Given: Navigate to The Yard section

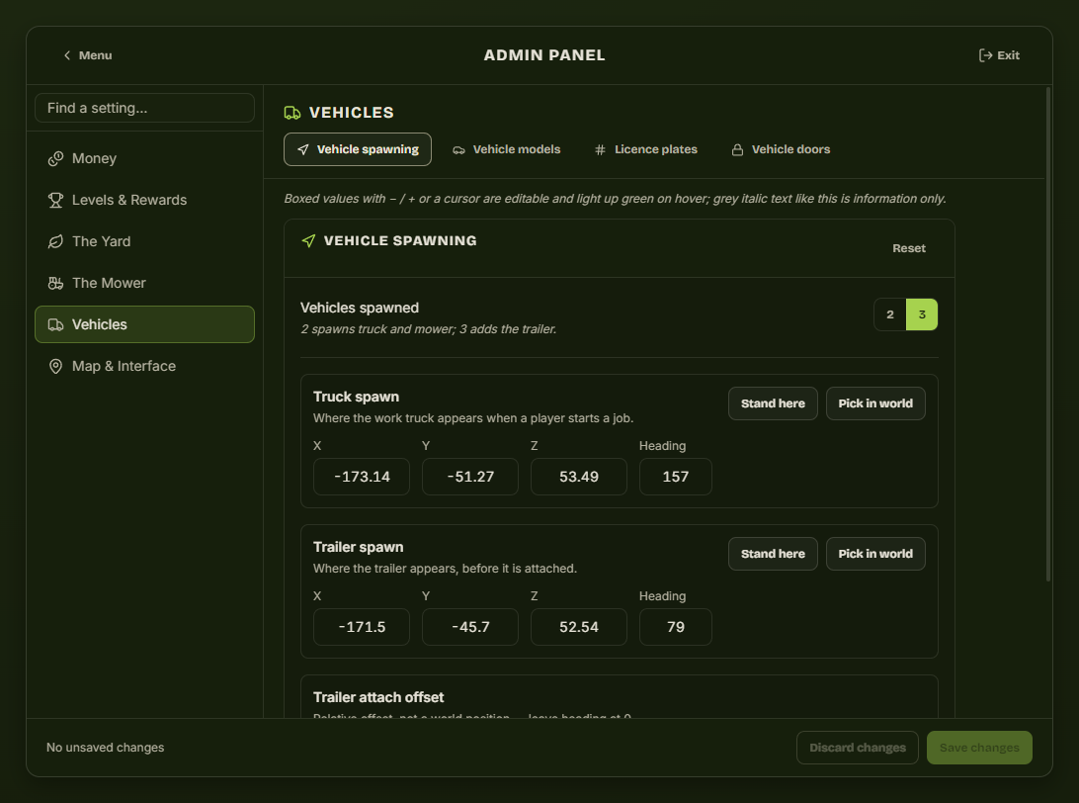Looking at the screenshot, I should [x=144, y=241].
